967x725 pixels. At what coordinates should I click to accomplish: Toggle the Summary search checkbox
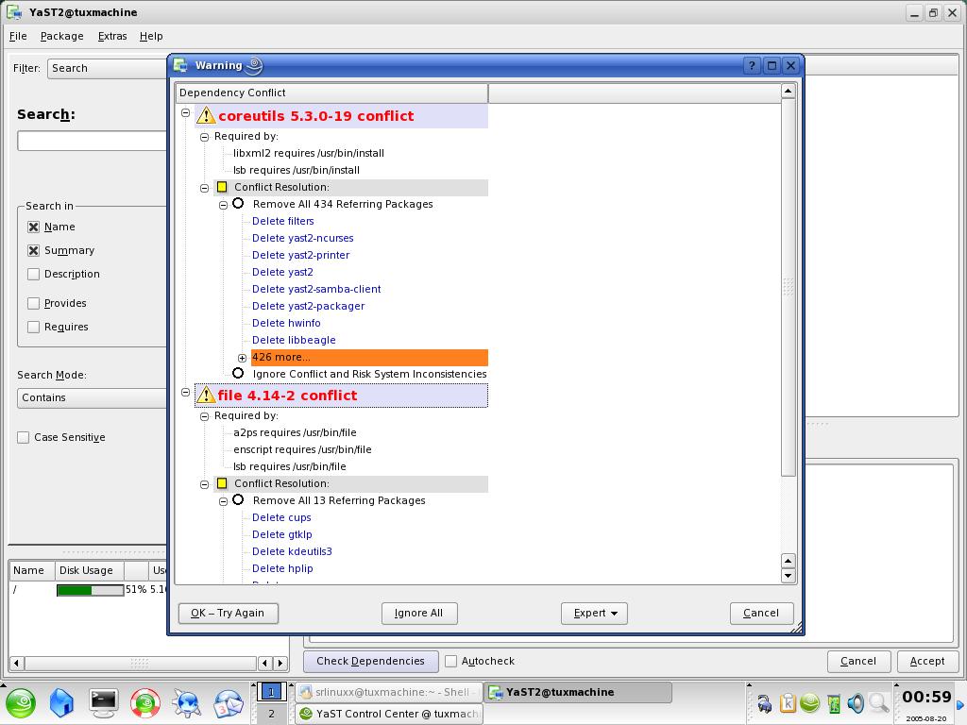point(33,250)
